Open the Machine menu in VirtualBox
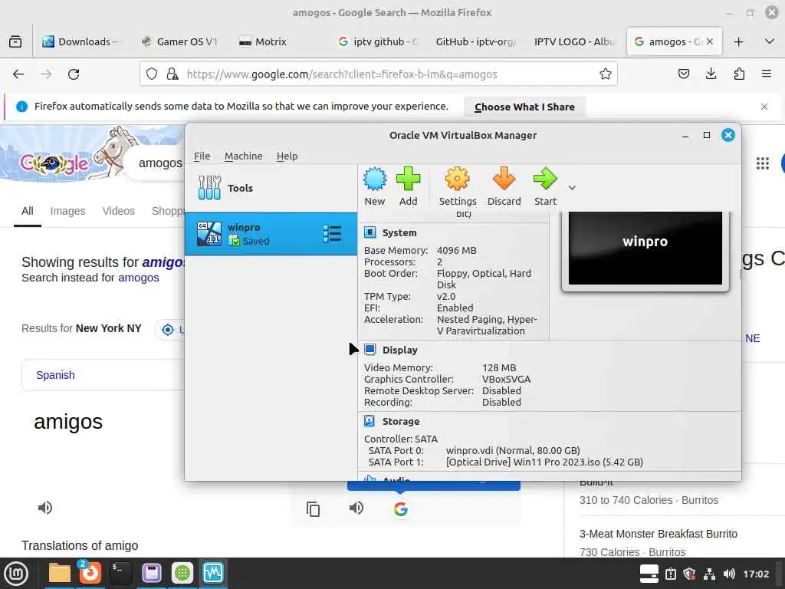Viewport: 785px width, 589px height. pos(243,156)
